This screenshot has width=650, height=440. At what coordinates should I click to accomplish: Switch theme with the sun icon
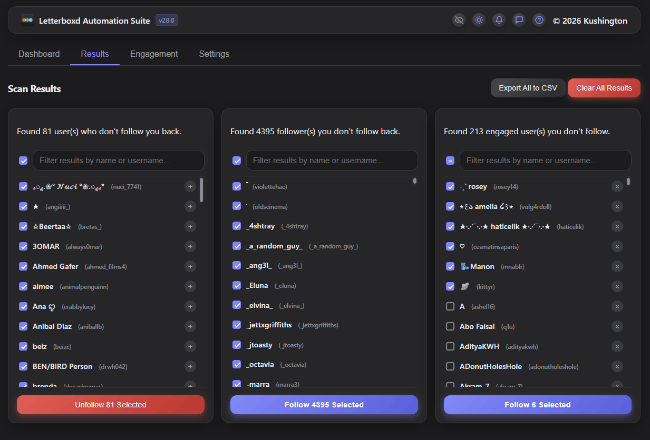click(x=479, y=20)
